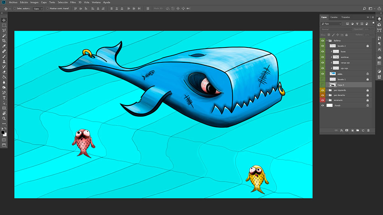Activate the Zoom tool
This screenshot has height=215, width=383.
4,118
